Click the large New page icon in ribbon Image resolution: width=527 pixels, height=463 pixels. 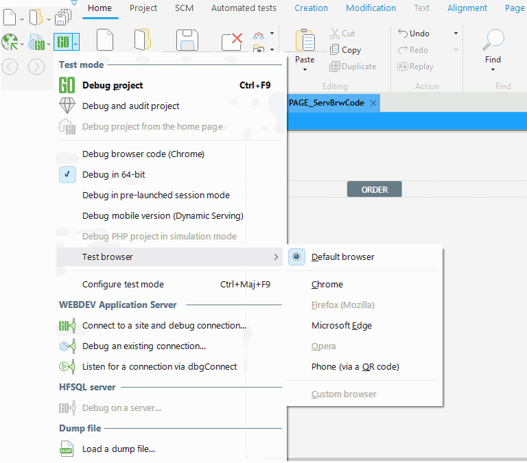[x=105, y=40]
